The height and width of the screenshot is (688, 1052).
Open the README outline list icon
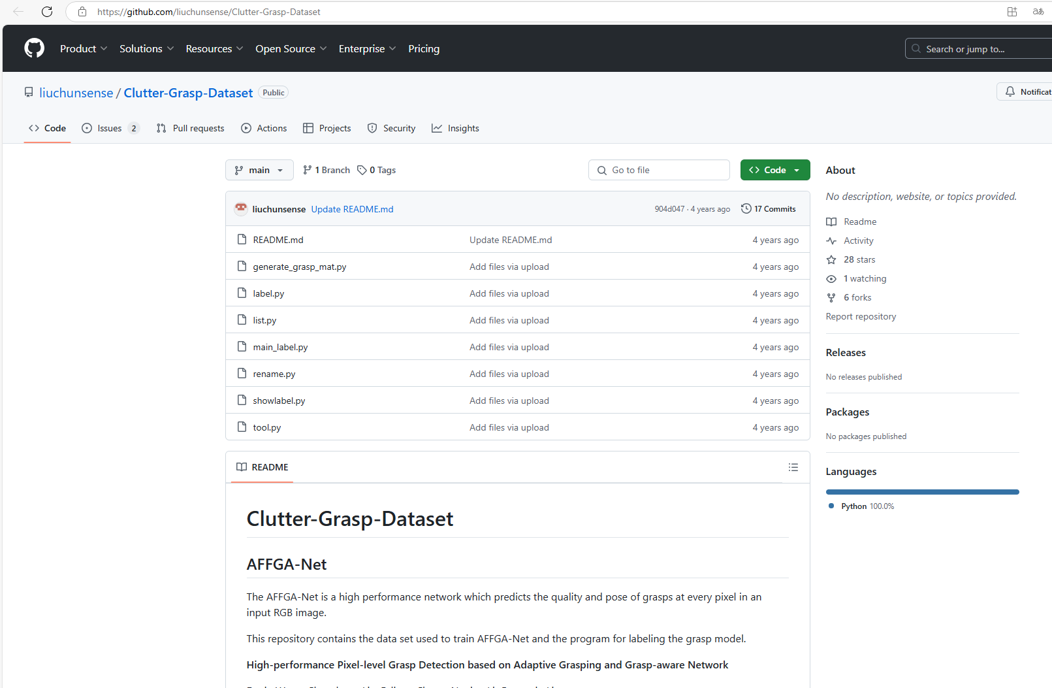(793, 467)
